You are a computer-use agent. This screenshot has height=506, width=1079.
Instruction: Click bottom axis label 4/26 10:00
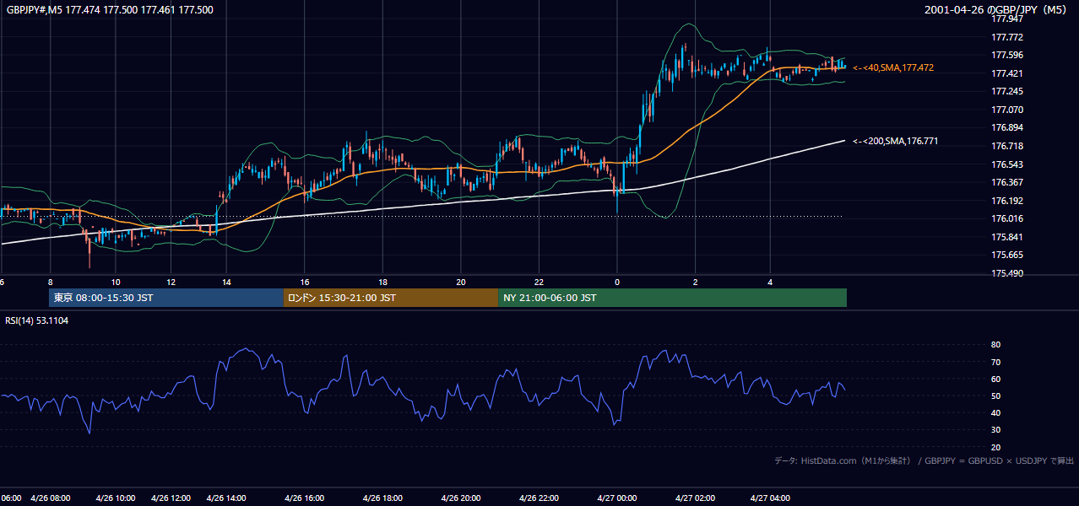pos(114,498)
